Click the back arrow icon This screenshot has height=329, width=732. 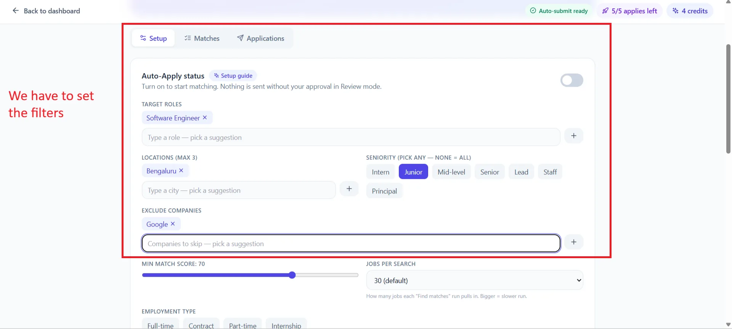16,11
